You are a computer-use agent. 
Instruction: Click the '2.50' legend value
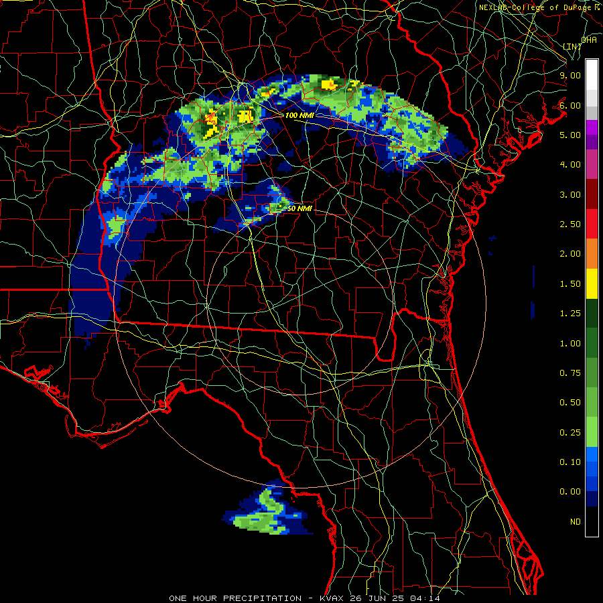pos(570,224)
